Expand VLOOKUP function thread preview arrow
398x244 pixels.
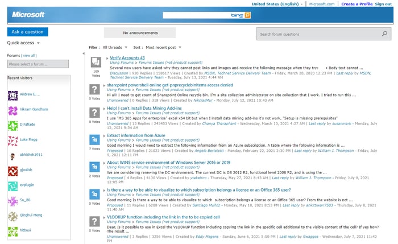tap(104, 218)
